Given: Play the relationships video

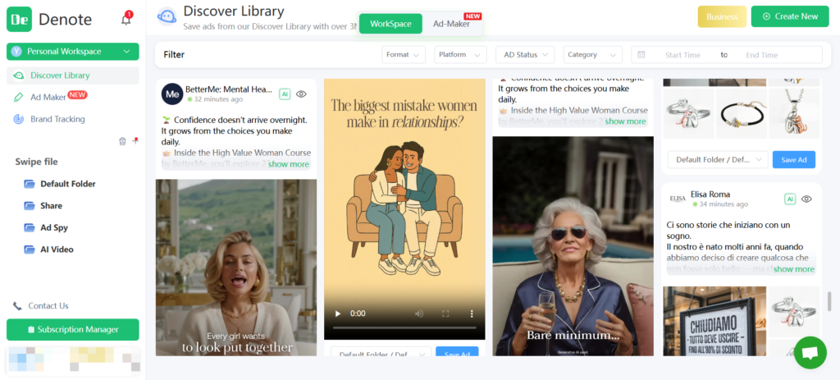Looking at the screenshot, I should pyautogui.click(x=337, y=314).
